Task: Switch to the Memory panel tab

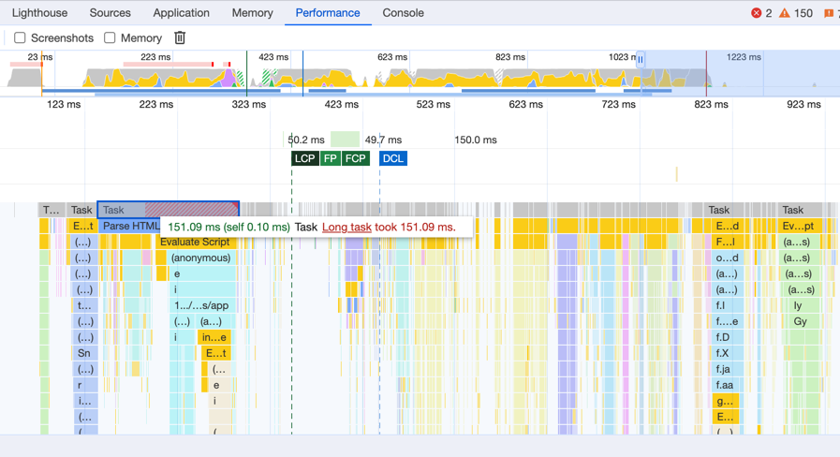Action: pos(252,13)
